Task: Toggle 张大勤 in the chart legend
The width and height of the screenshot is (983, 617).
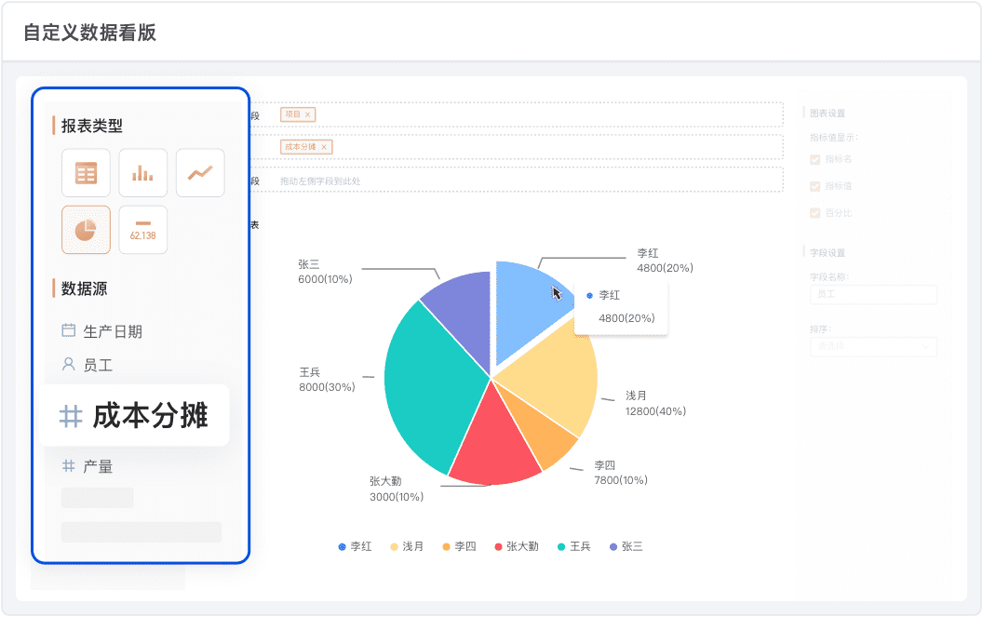Action: [516, 547]
